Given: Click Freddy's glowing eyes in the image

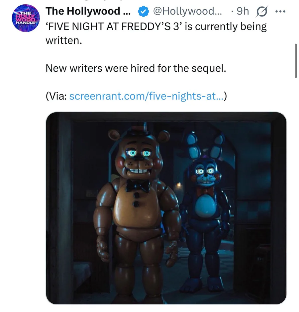Looking at the screenshot, I should click(138, 153).
